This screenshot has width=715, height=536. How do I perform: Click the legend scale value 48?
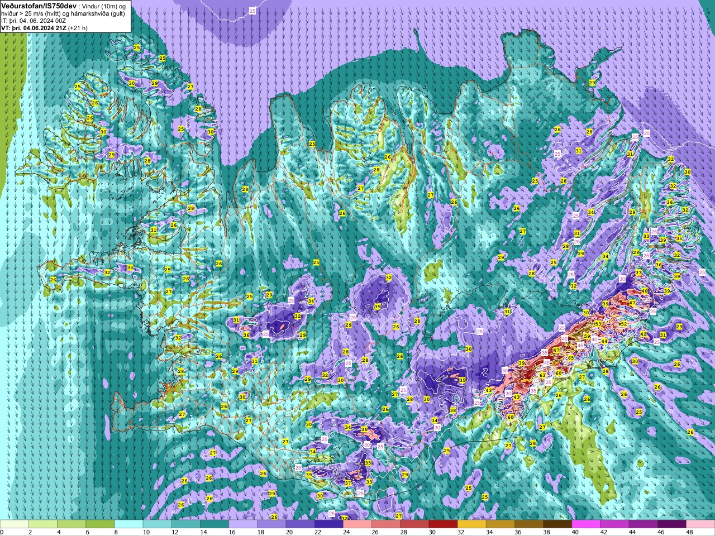pos(689,533)
